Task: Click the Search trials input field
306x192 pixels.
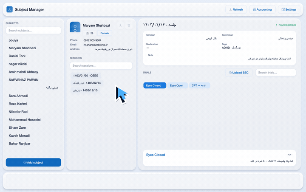Action: (x=275, y=73)
